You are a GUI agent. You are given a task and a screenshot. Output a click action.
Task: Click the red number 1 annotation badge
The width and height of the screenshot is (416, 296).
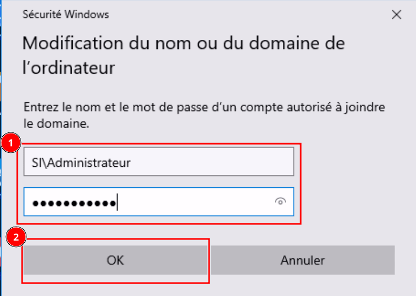tap(11, 144)
